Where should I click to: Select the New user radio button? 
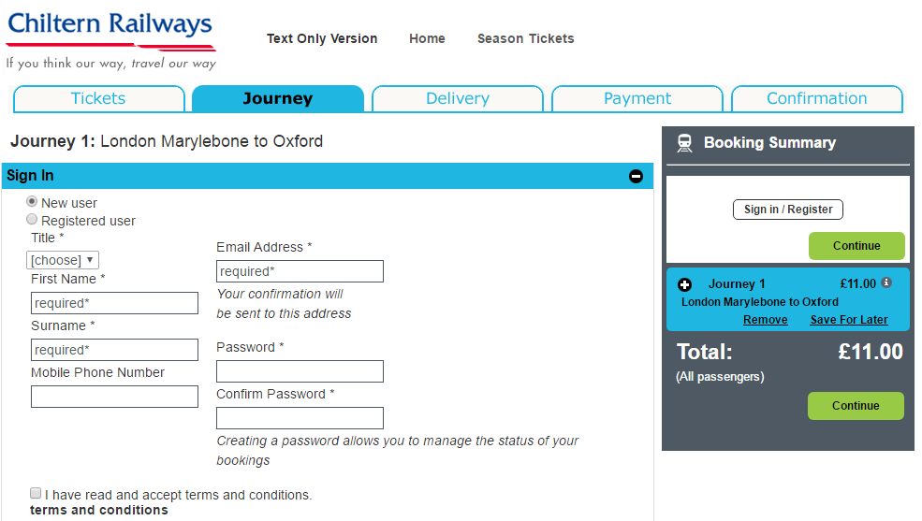(x=32, y=201)
